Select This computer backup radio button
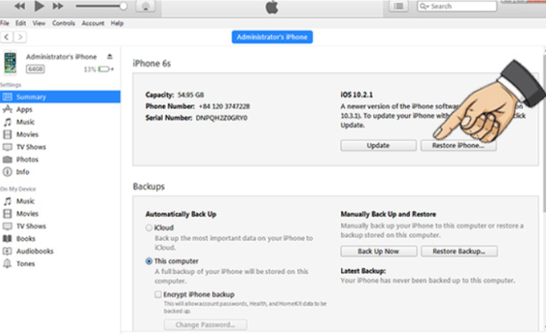The height and width of the screenshot is (334, 546). click(149, 261)
